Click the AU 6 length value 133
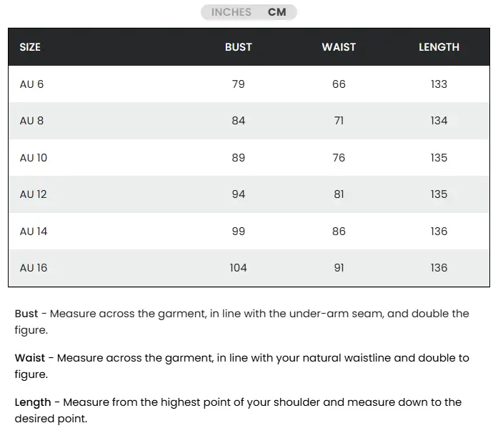Viewport: 498px width, 428px height. tap(439, 84)
